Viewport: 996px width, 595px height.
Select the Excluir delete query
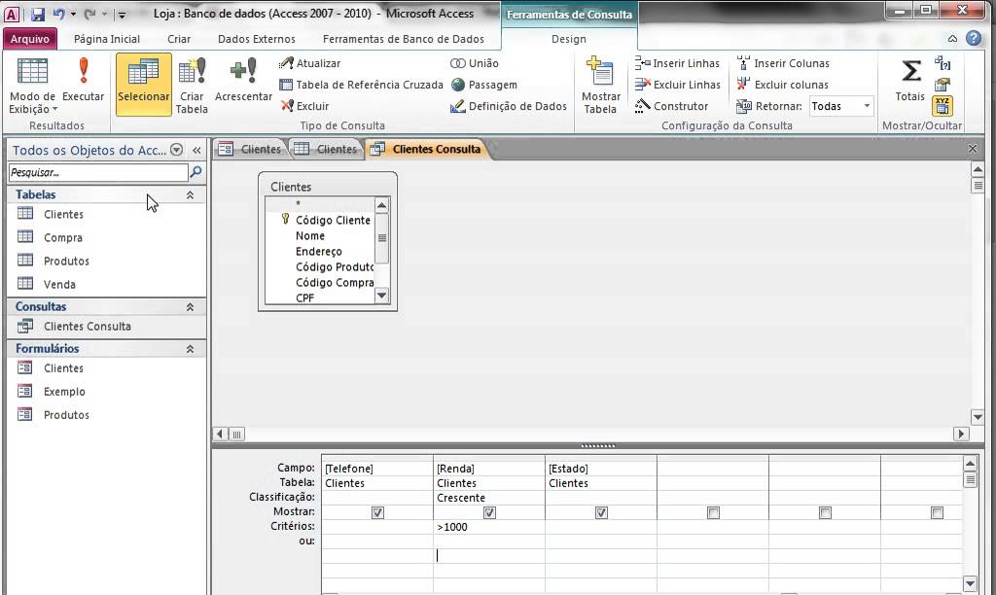304,106
